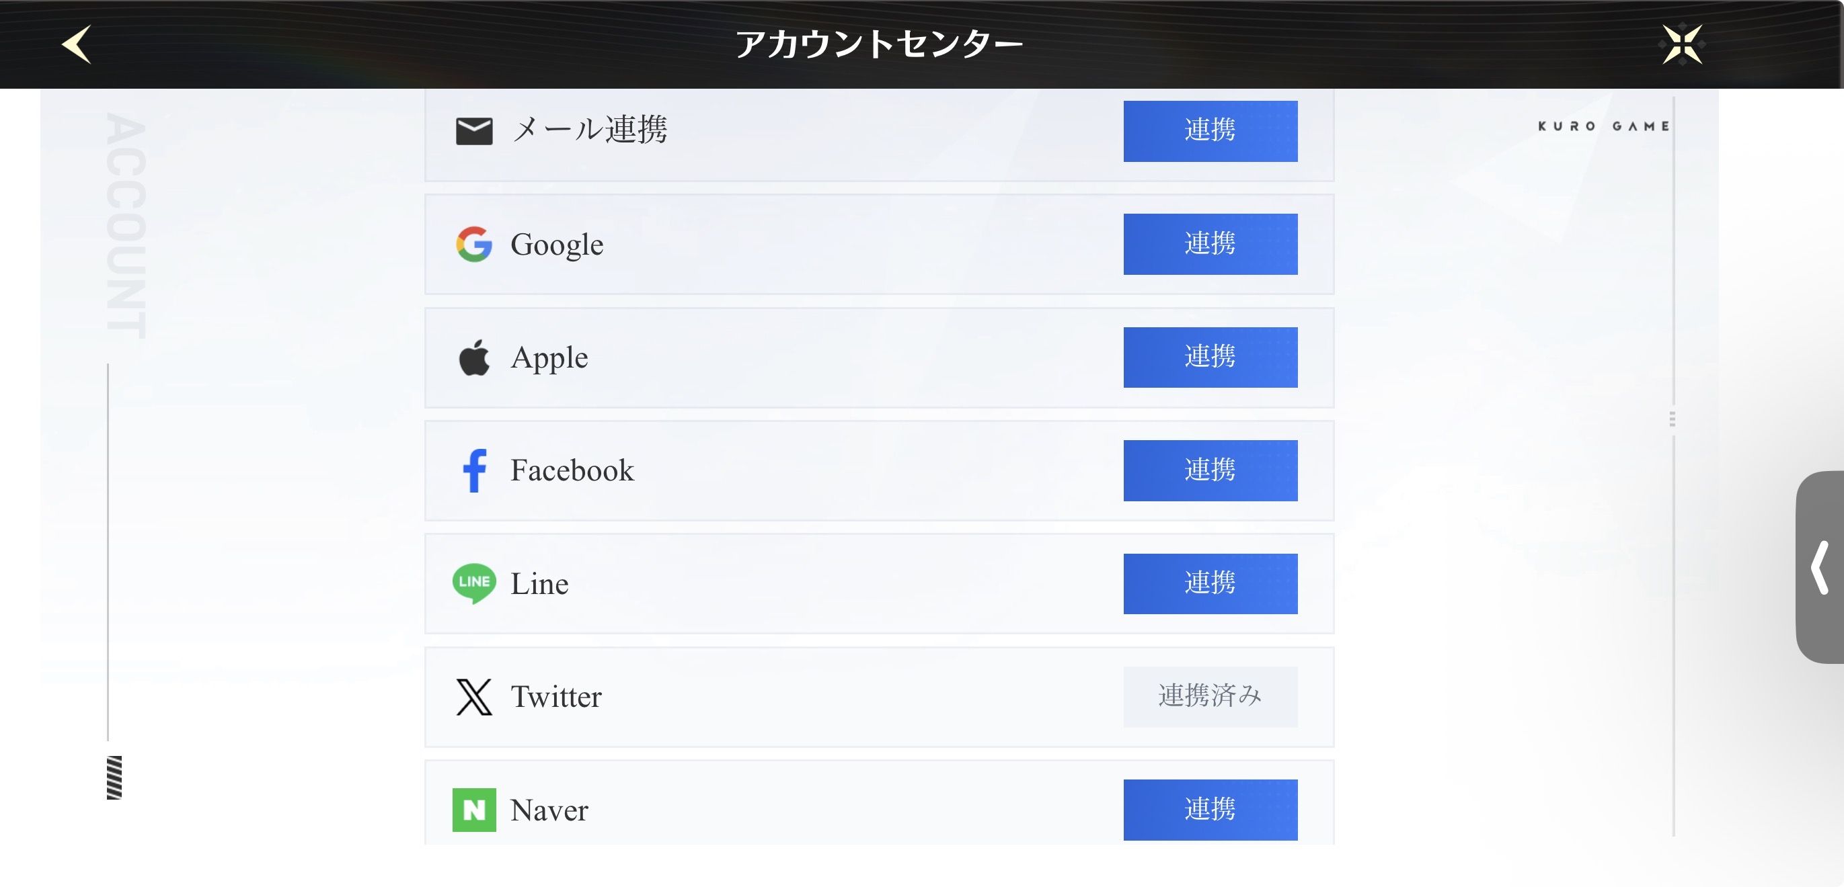The image size is (1844, 887).
Task: Go back using the header arrow
Action: click(77, 44)
